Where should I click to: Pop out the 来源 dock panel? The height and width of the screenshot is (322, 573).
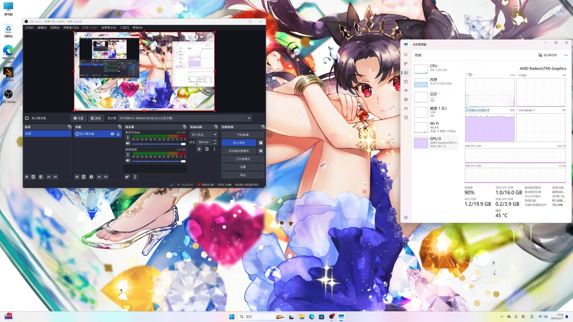[x=120, y=127]
